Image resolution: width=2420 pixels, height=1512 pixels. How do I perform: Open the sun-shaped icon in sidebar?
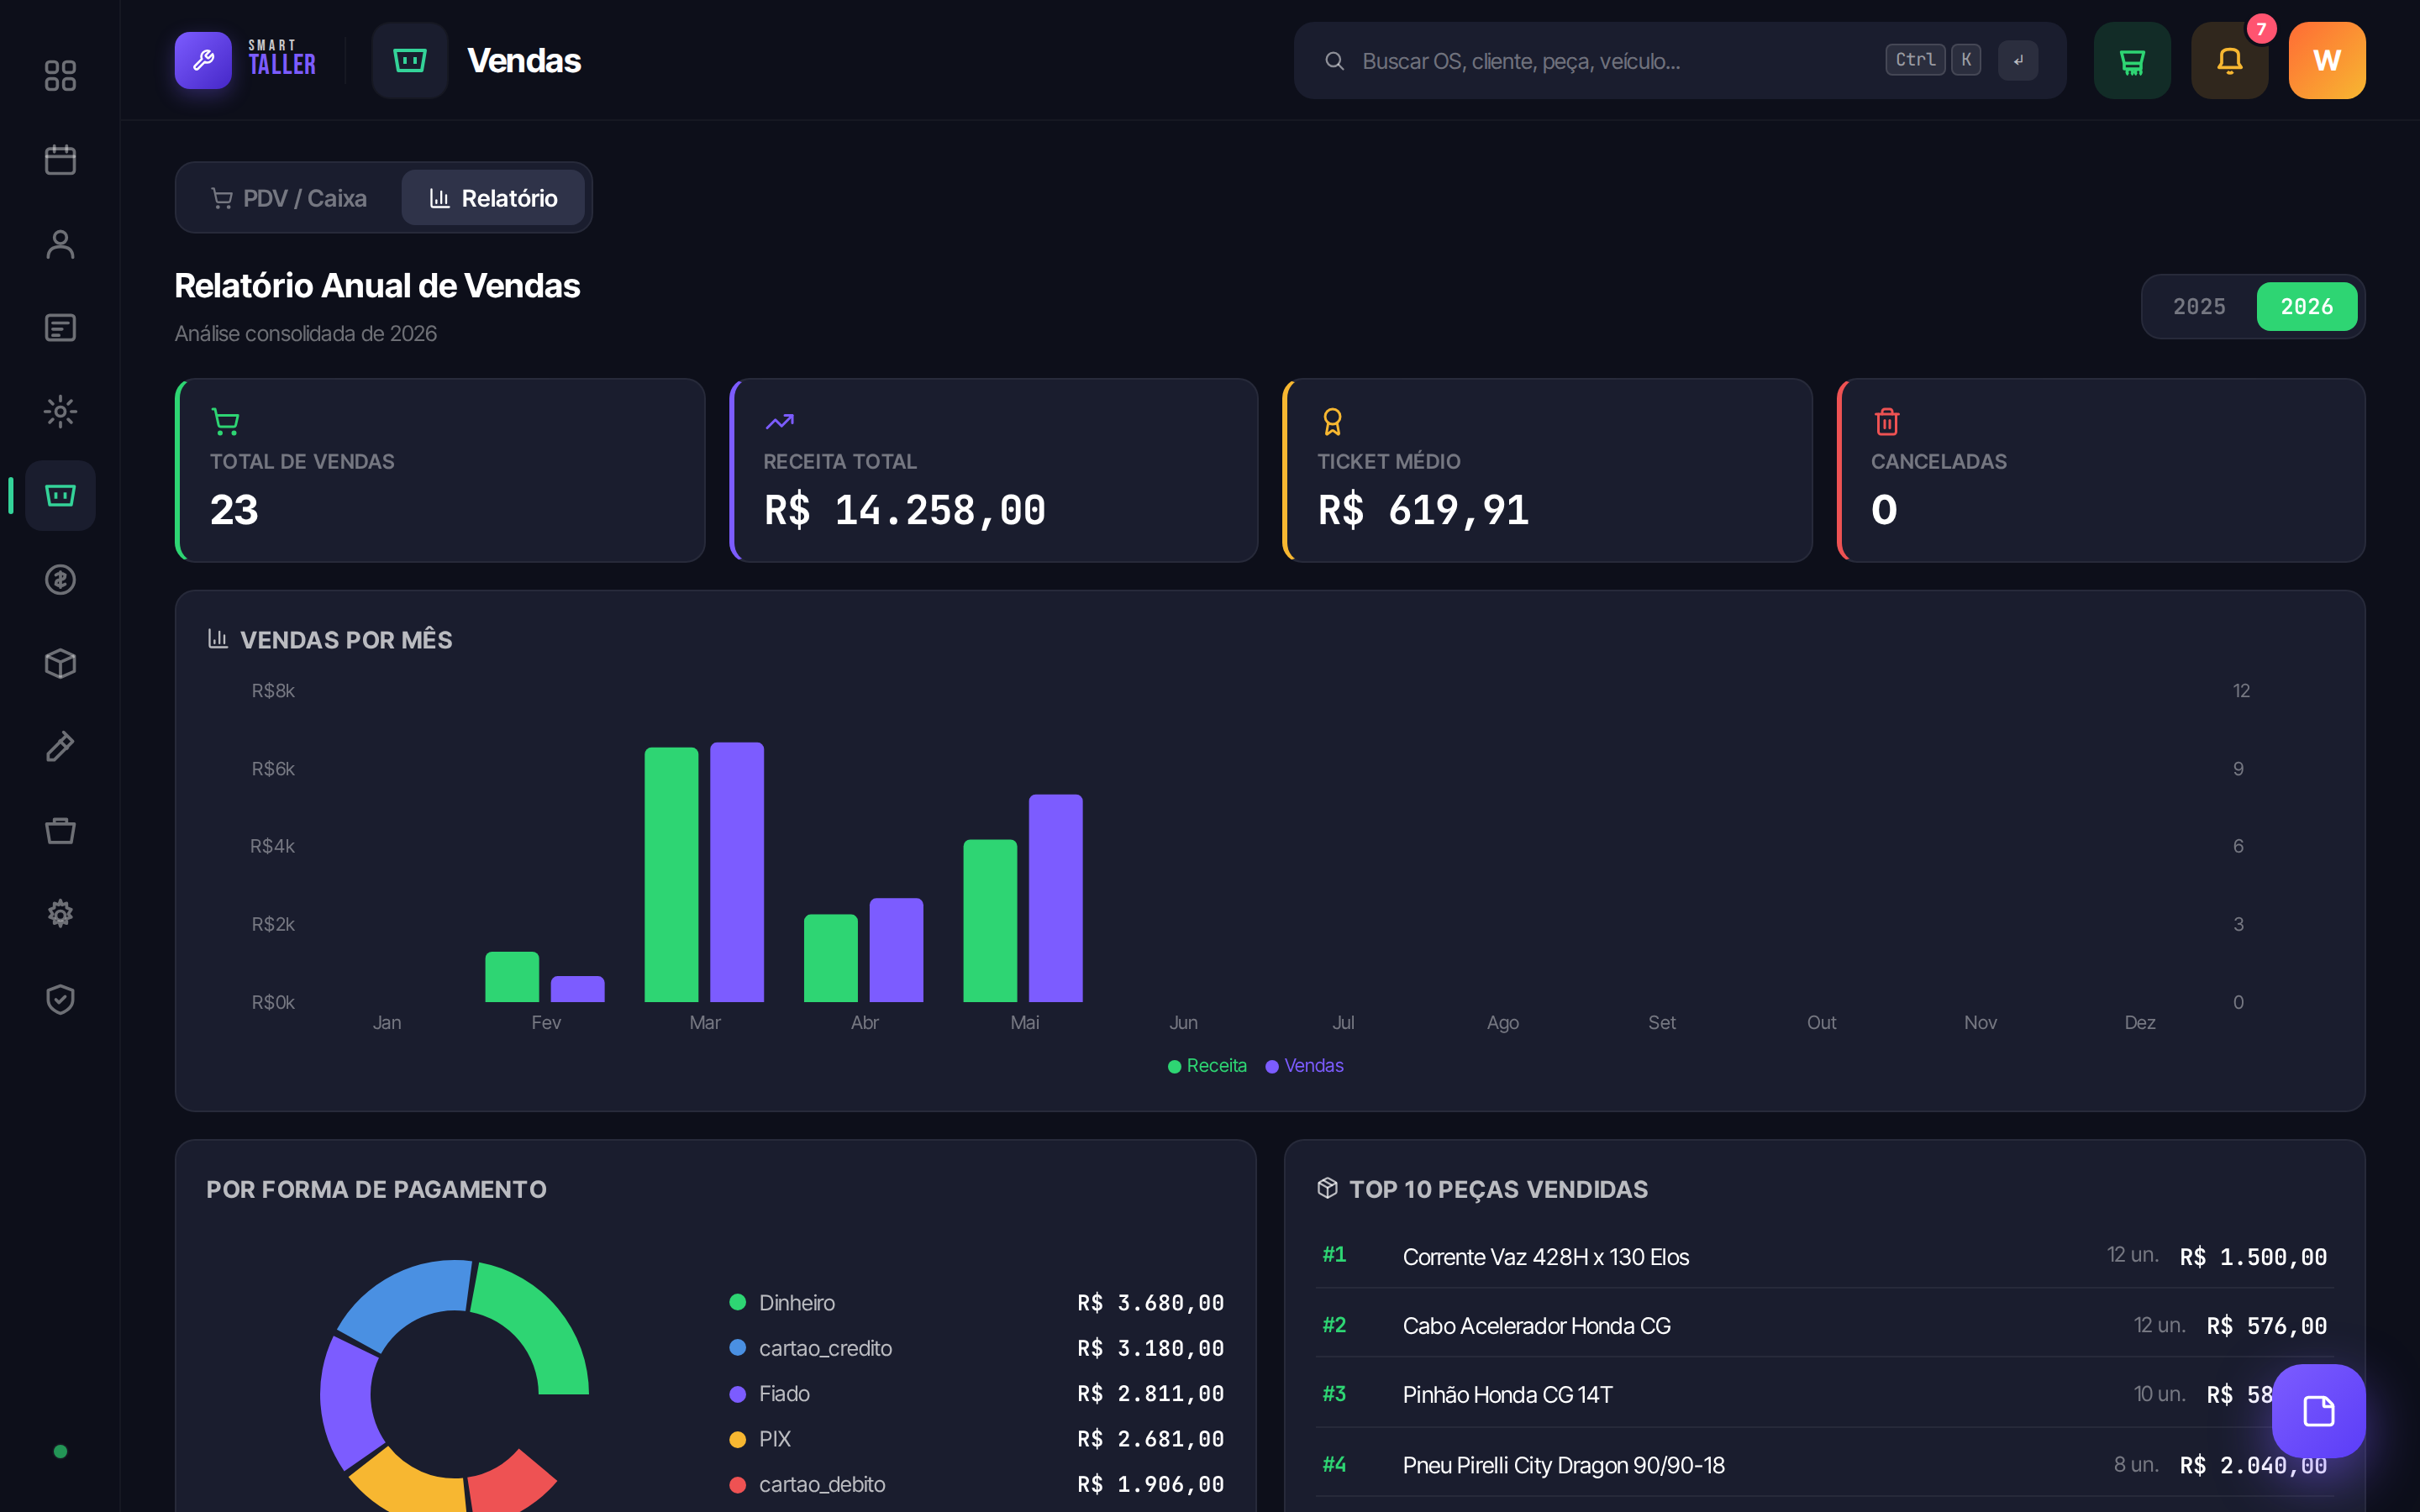(x=60, y=412)
